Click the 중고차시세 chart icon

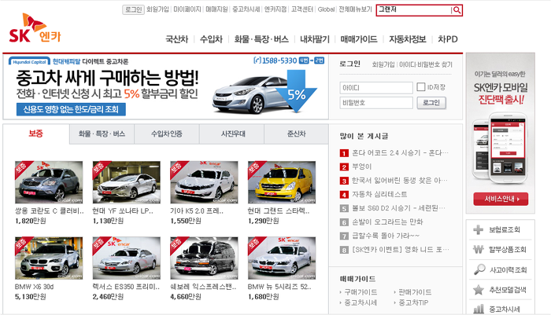(479, 309)
